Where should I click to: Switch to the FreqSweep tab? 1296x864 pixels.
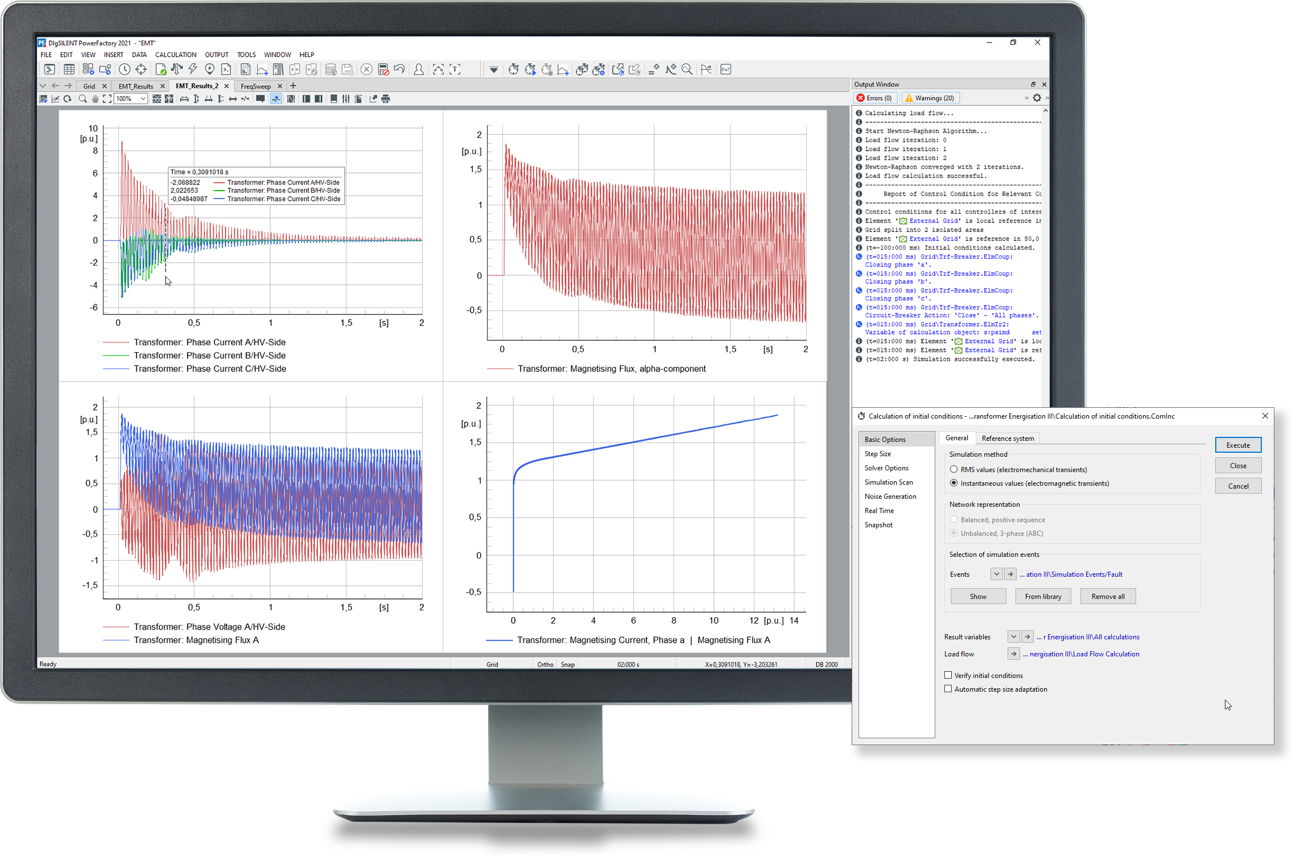pos(255,86)
